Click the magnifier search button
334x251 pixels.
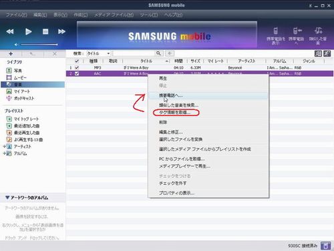coord(159,53)
